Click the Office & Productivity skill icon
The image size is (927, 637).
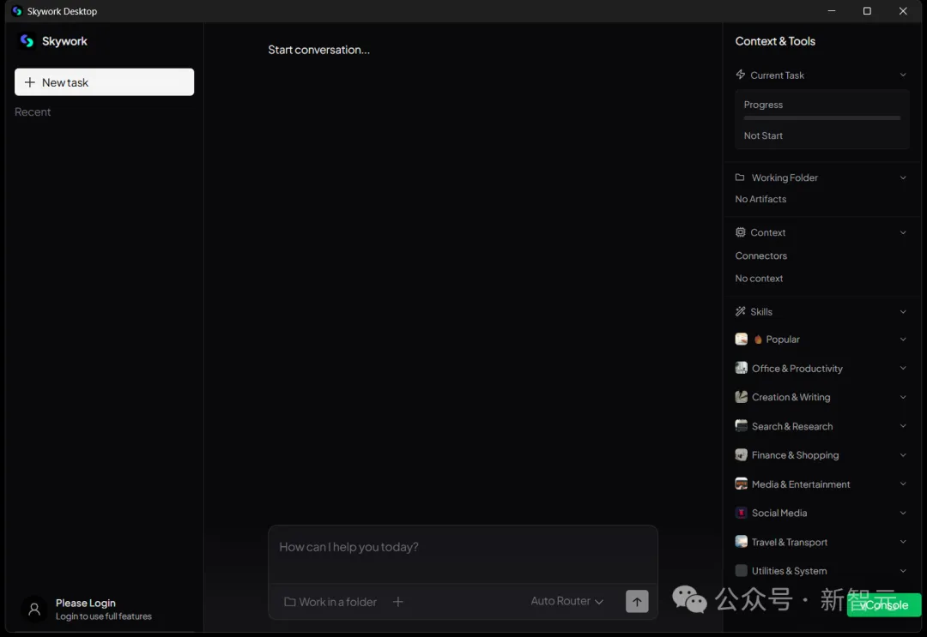click(x=742, y=369)
